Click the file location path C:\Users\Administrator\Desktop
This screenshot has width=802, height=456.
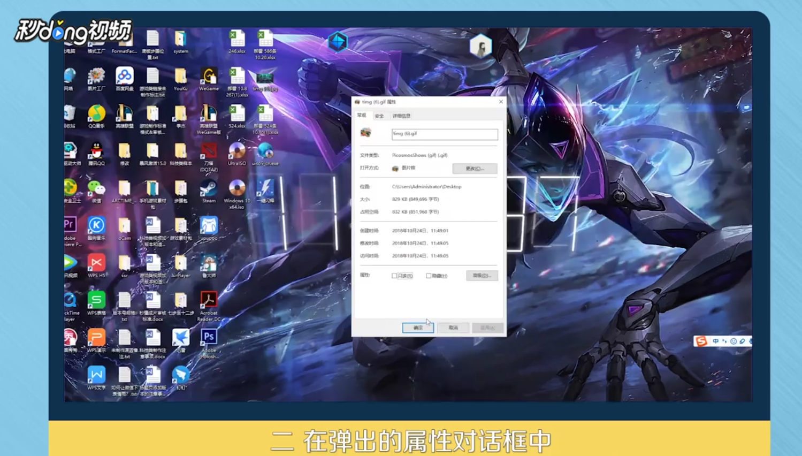[x=426, y=187]
